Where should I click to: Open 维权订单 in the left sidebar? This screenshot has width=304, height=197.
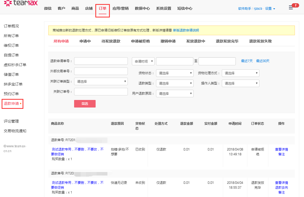click(x=11, y=45)
